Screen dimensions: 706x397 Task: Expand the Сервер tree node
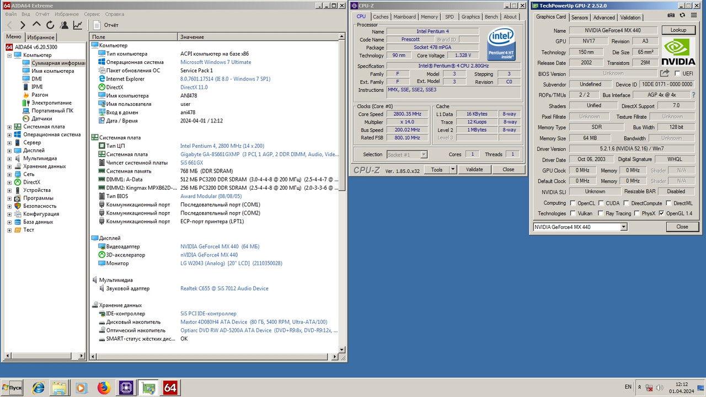tap(9, 143)
